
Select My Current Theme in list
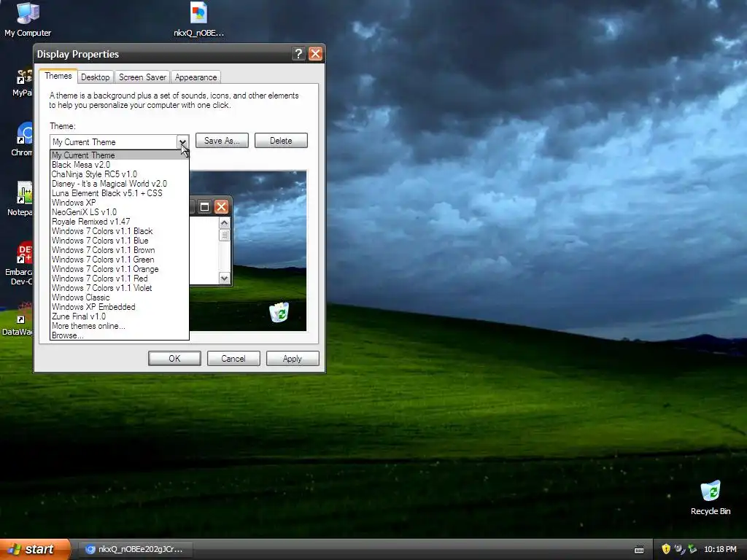[x=120, y=155]
